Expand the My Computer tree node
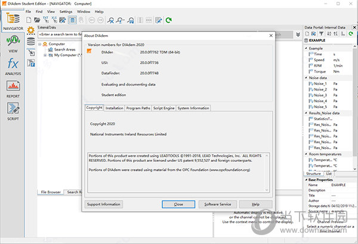Viewport: 358px width, 244px height. pos(44,55)
